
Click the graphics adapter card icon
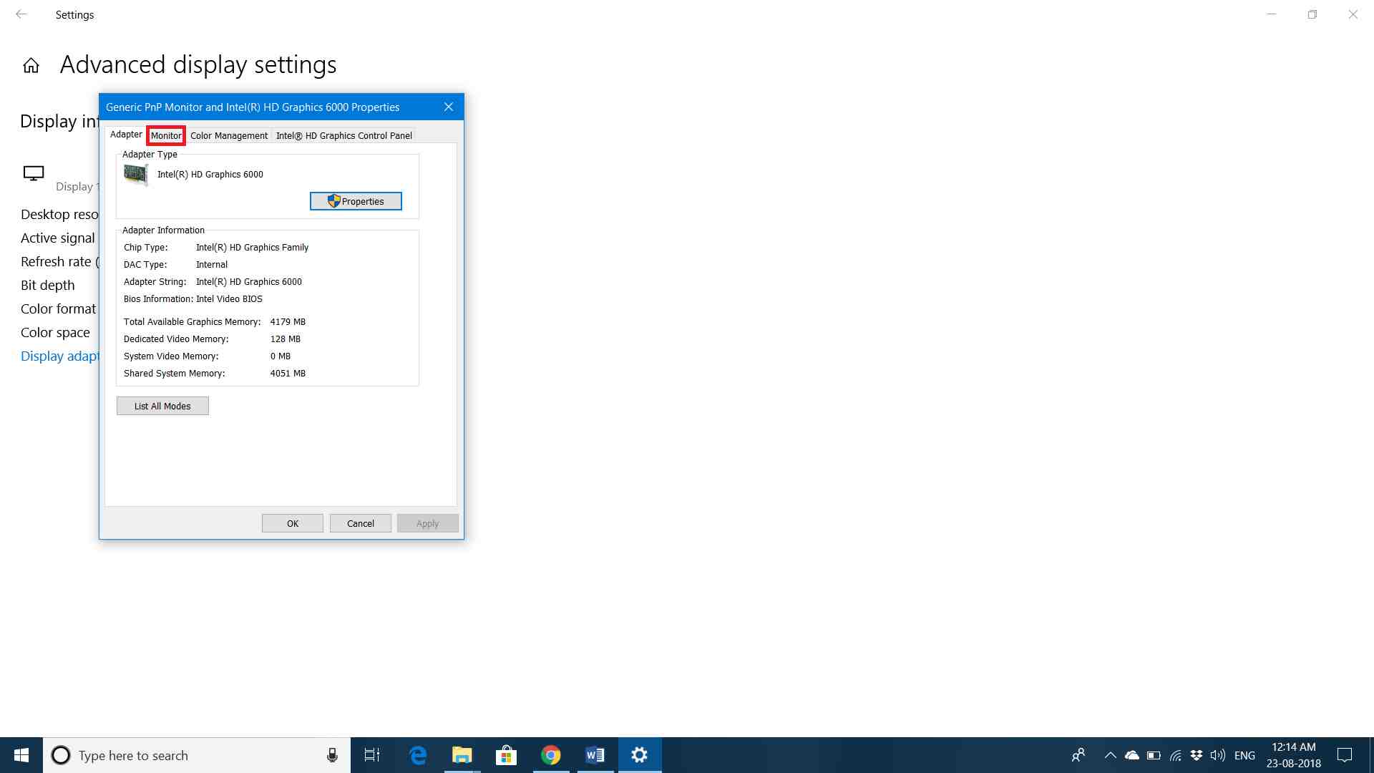pos(136,175)
